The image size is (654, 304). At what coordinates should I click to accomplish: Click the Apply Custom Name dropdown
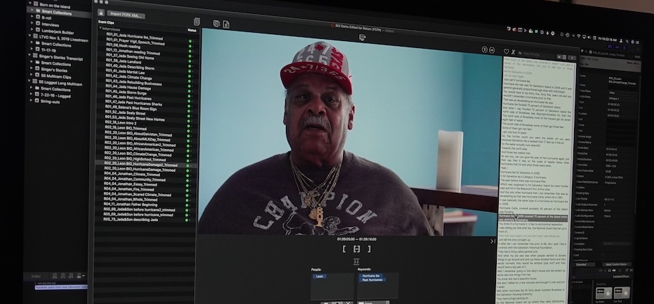click(616, 264)
